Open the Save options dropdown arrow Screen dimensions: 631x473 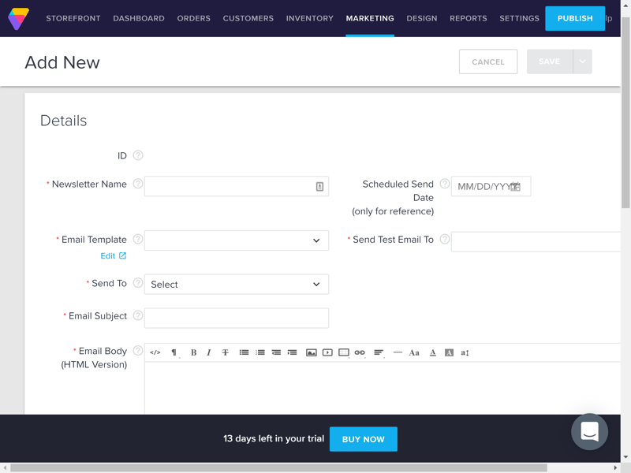[x=582, y=61]
